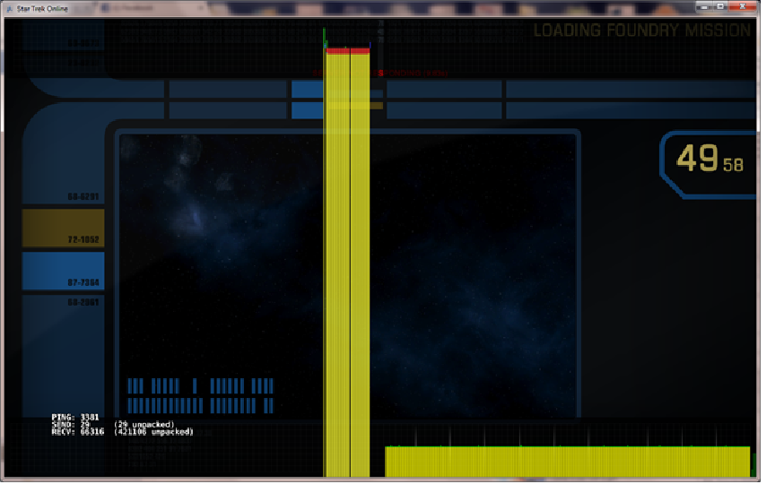This screenshot has width=775, height=484.
Task: Click the 68-2061 panel label
Action: [83, 302]
